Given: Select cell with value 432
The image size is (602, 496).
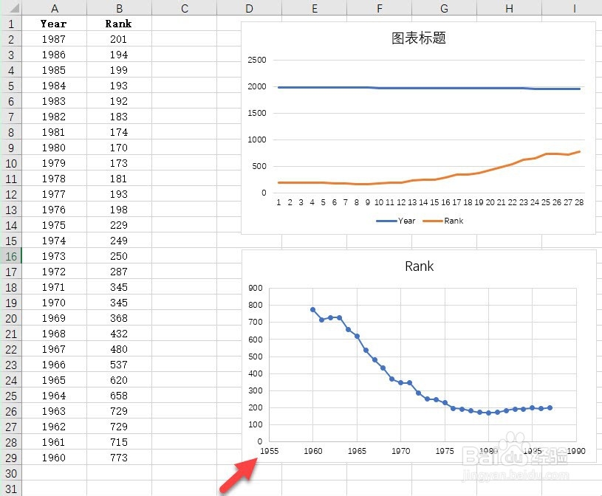Looking at the screenshot, I should pyautogui.click(x=119, y=334).
